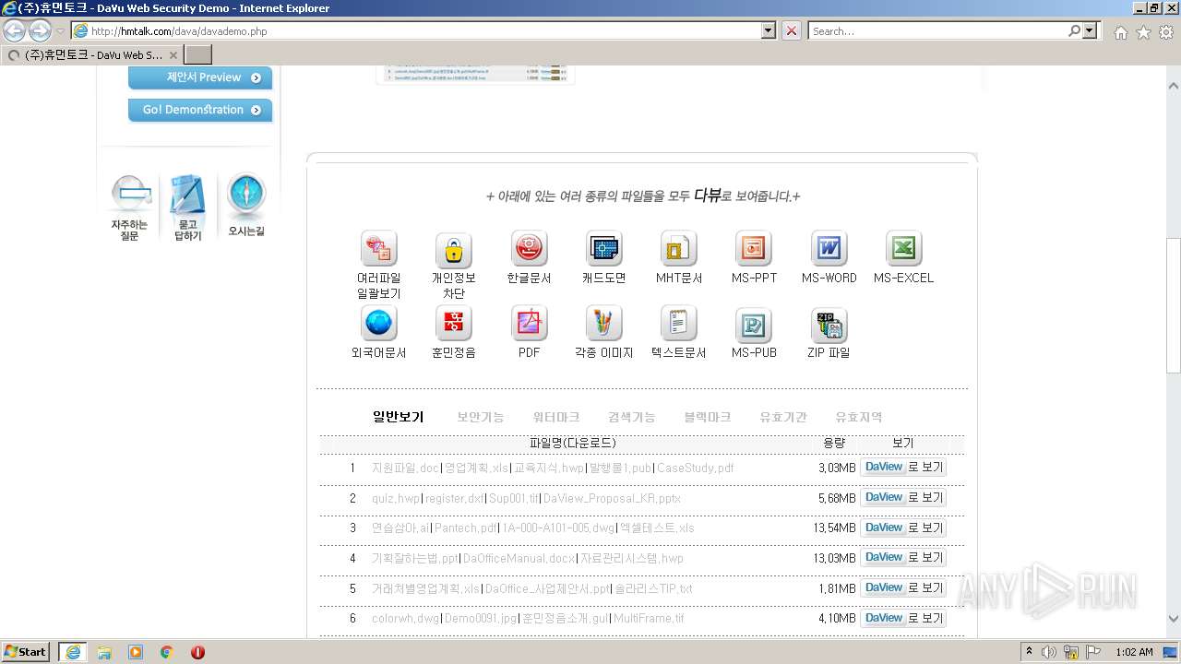Click DaView 로 보기 for row 6
The image size is (1181, 664).
tap(903, 619)
